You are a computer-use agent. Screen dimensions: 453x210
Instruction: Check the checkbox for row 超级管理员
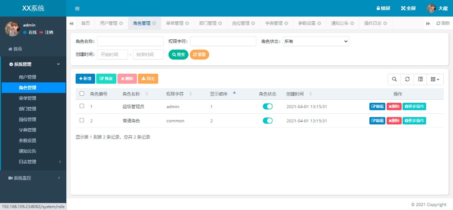82,106
